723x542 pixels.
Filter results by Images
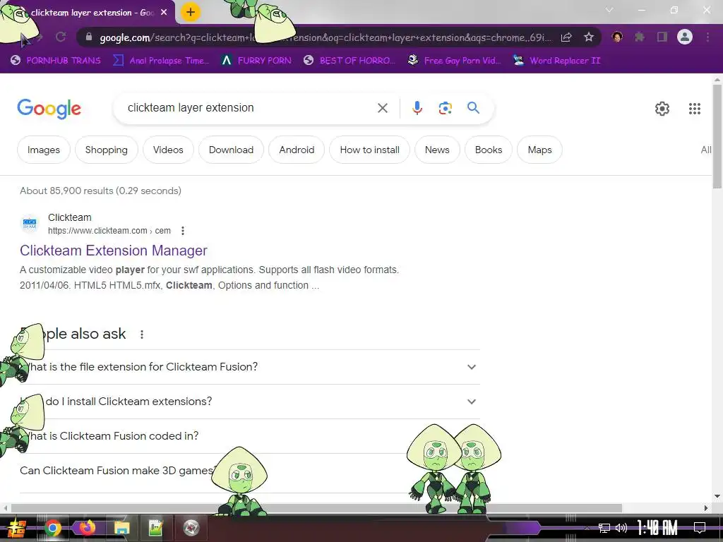[43, 150]
